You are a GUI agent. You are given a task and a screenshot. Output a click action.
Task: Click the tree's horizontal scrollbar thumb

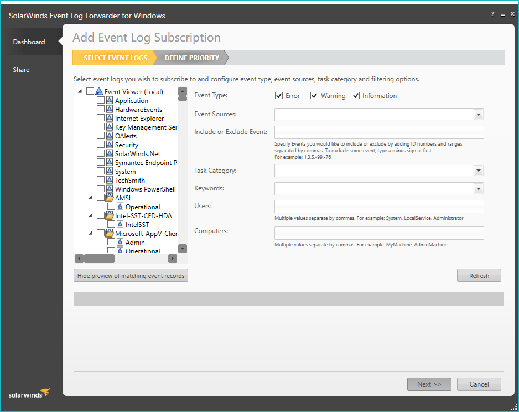coord(100,259)
